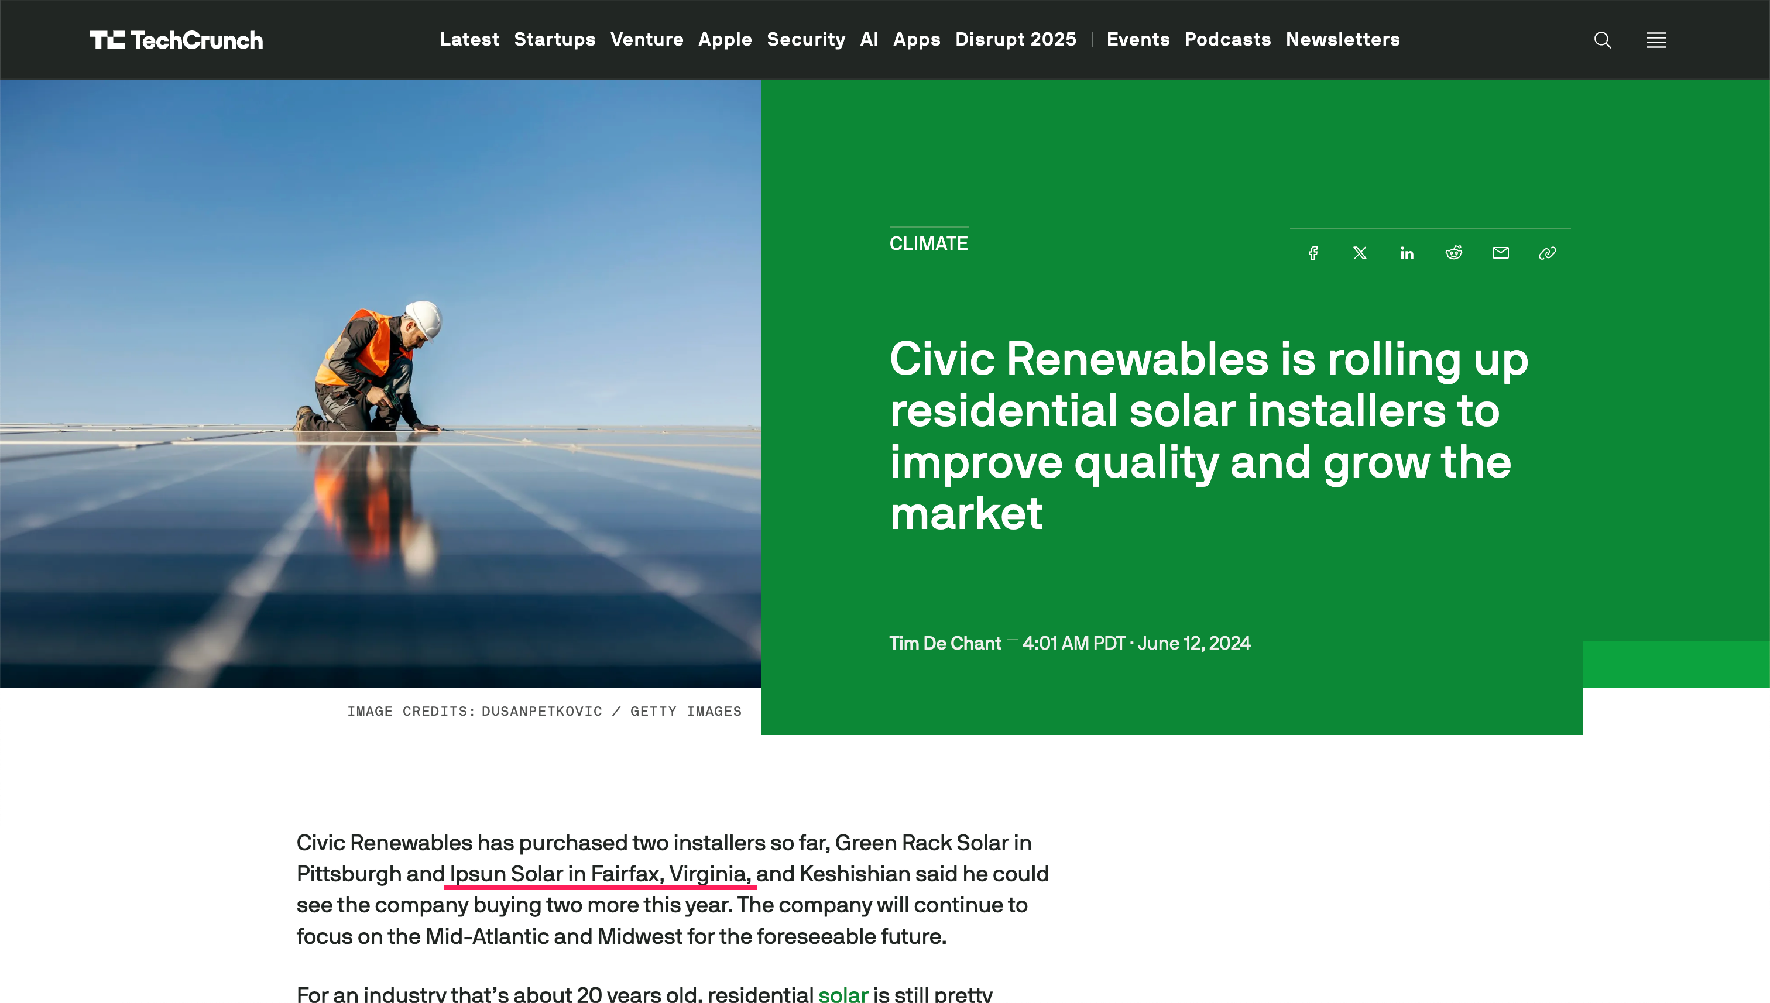Viewport: 1770px width, 1003px height.
Task: Copy article link icon
Action: pos(1547,253)
